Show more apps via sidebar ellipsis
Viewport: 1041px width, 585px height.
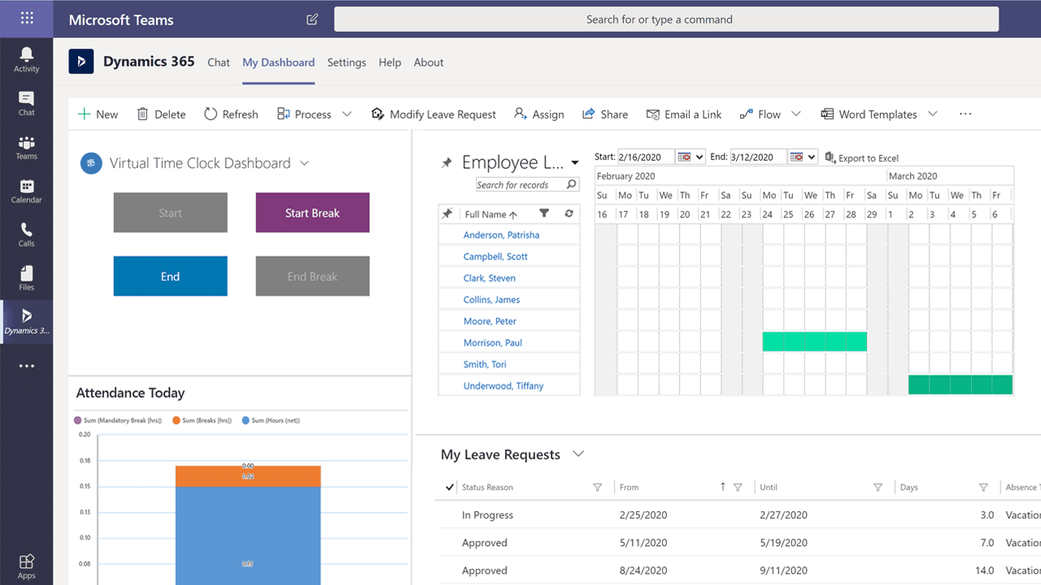(x=27, y=366)
